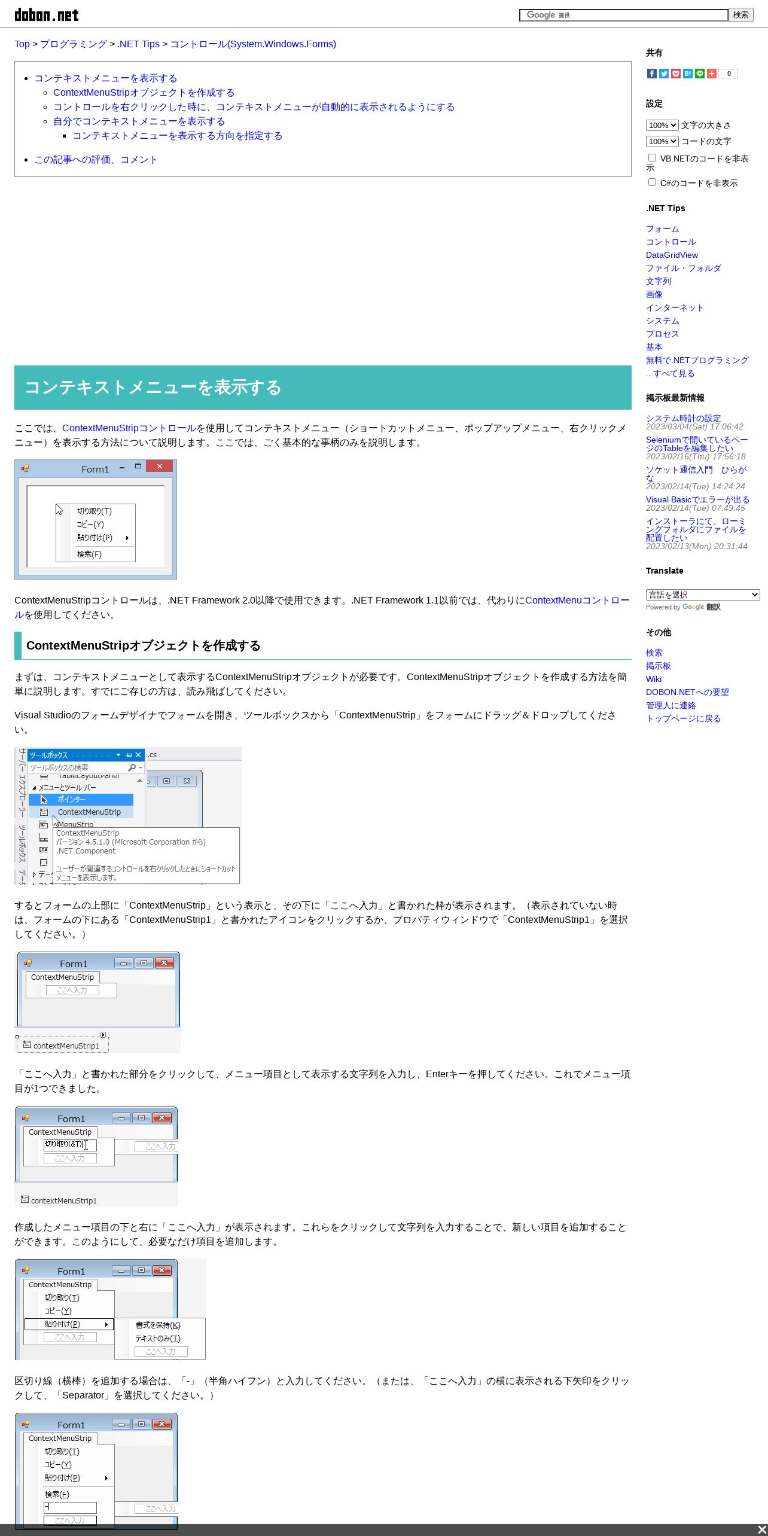768x1536 pixels.
Task: Focus the Google search input field
Action: [x=624, y=15]
